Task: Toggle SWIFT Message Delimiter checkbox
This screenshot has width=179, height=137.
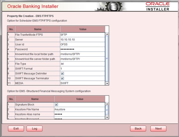Action: (63, 74)
